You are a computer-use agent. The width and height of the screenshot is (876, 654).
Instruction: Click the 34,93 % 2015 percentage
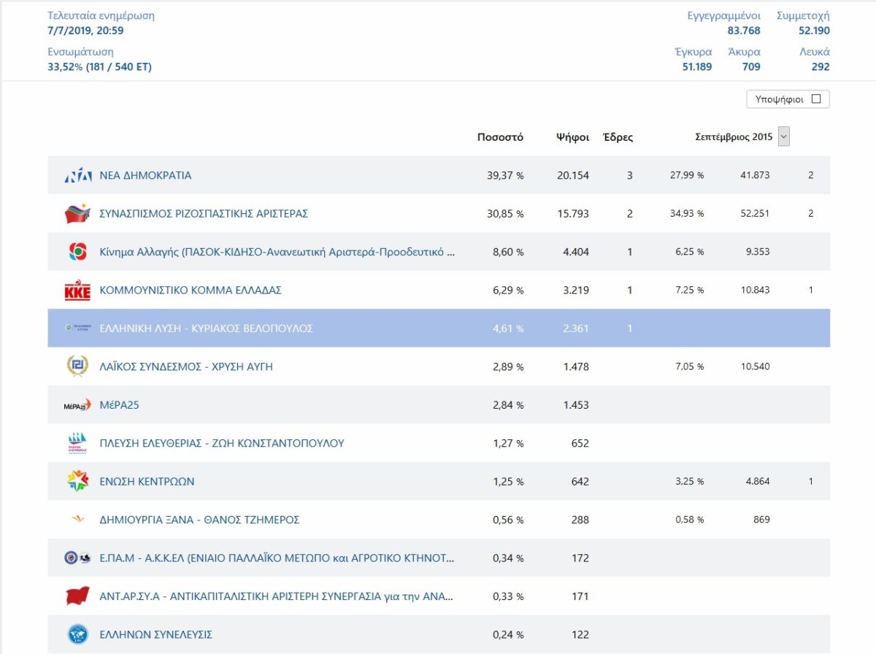(x=687, y=214)
